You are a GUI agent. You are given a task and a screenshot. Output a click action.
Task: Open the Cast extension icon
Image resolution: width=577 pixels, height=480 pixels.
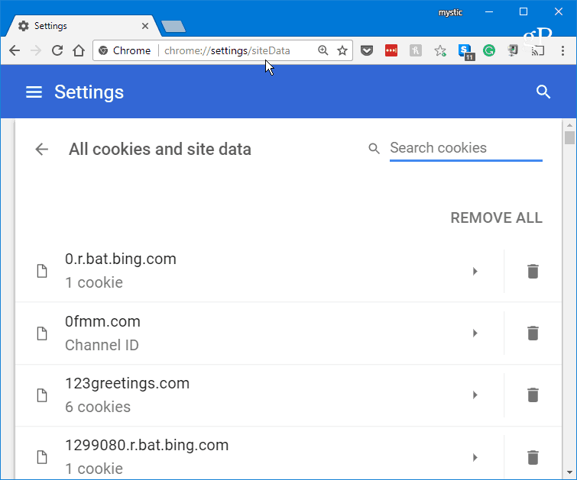(x=538, y=51)
